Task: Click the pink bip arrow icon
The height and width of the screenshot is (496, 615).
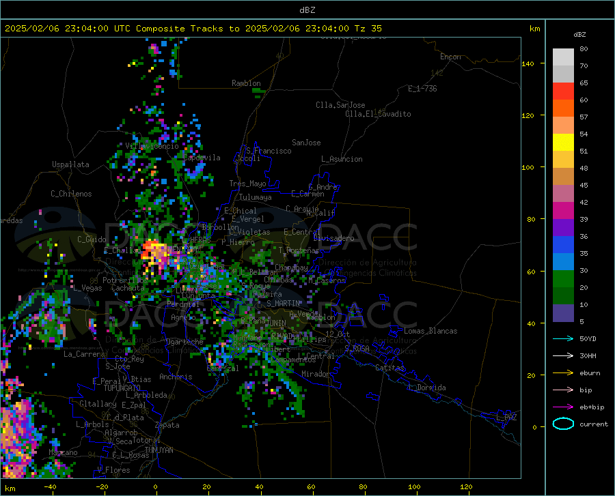Action: (x=563, y=390)
